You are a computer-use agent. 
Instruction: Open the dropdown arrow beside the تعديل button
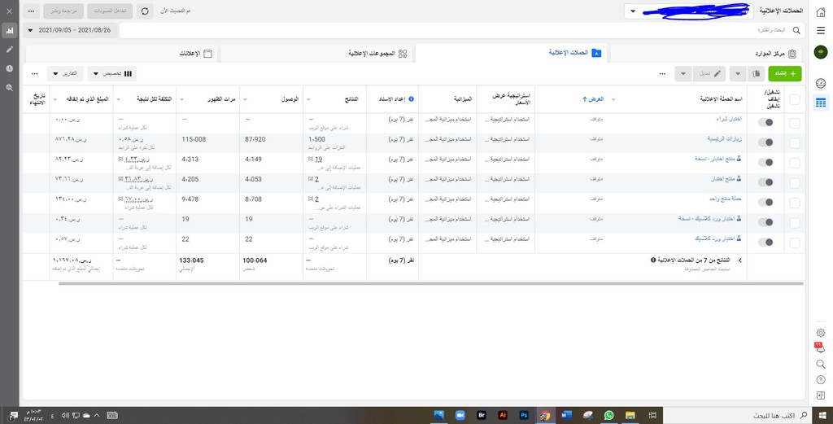tap(683, 73)
